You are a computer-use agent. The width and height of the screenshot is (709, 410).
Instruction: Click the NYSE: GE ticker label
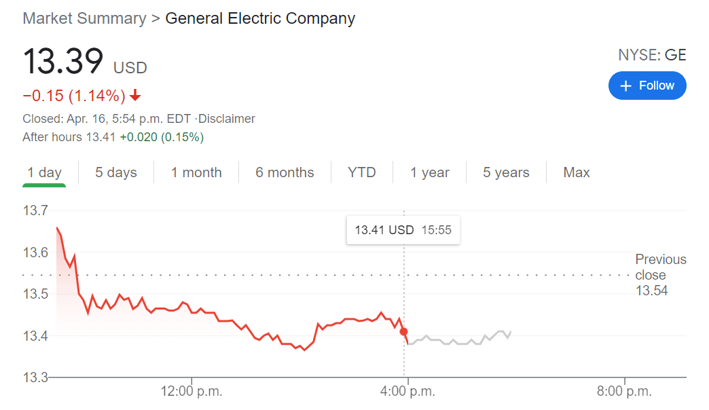(x=652, y=56)
